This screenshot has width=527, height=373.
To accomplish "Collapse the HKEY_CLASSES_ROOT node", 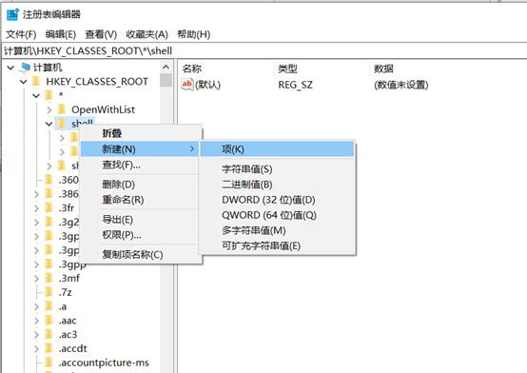I will pyautogui.click(x=24, y=82).
